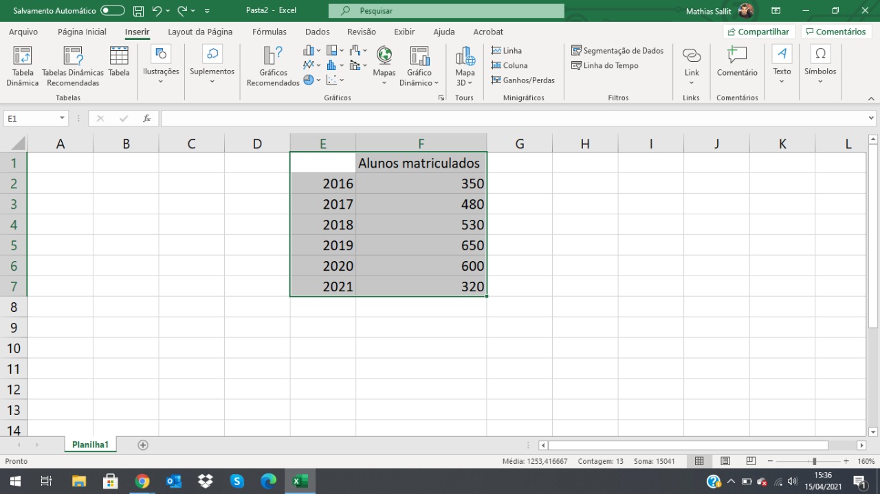Insert a statistic histogram chart
Screen dimensions: 880x494
(335, 65)
